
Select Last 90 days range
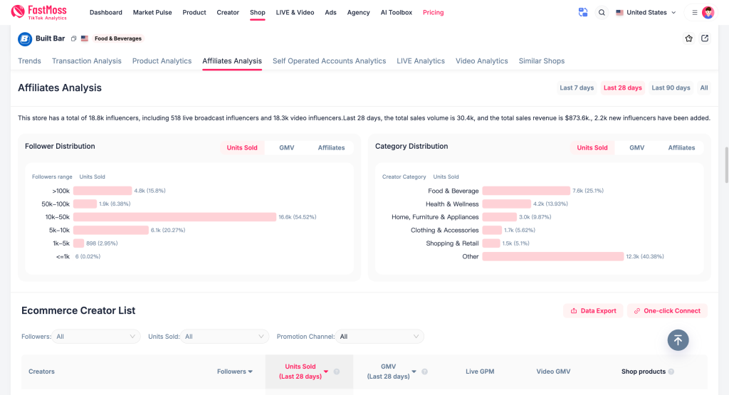coord(671,88)
